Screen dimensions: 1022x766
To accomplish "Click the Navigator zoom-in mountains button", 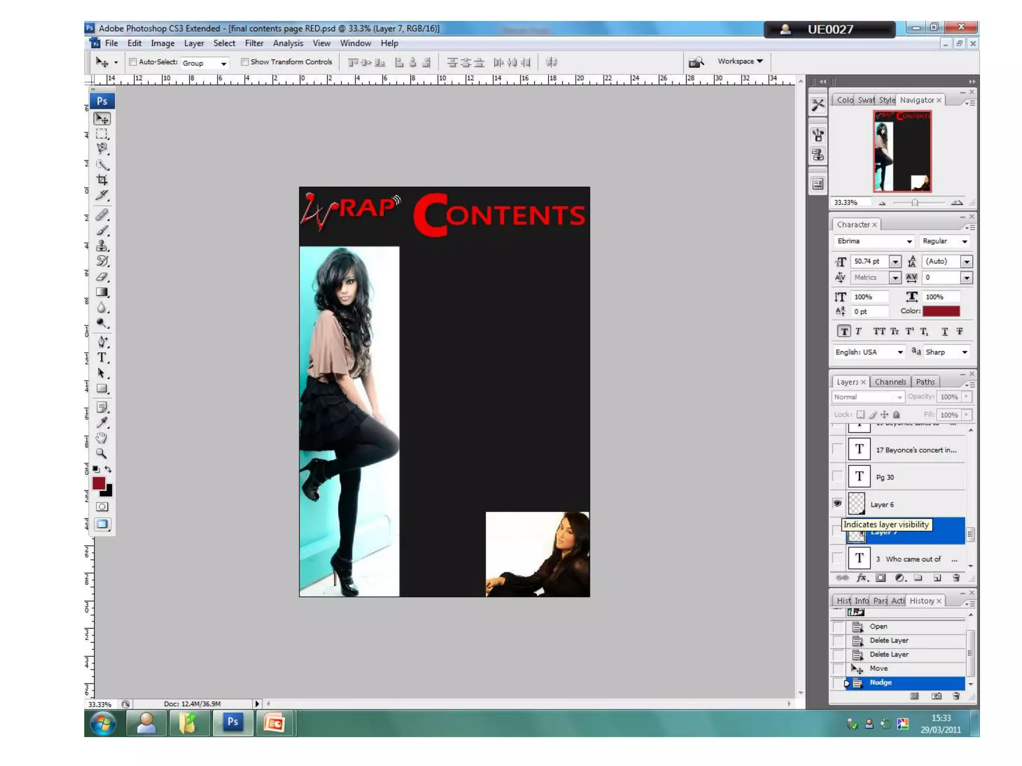I will pos(957,202).
